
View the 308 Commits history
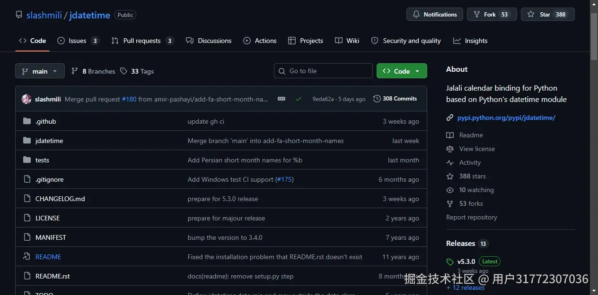[x=395, y=99]
